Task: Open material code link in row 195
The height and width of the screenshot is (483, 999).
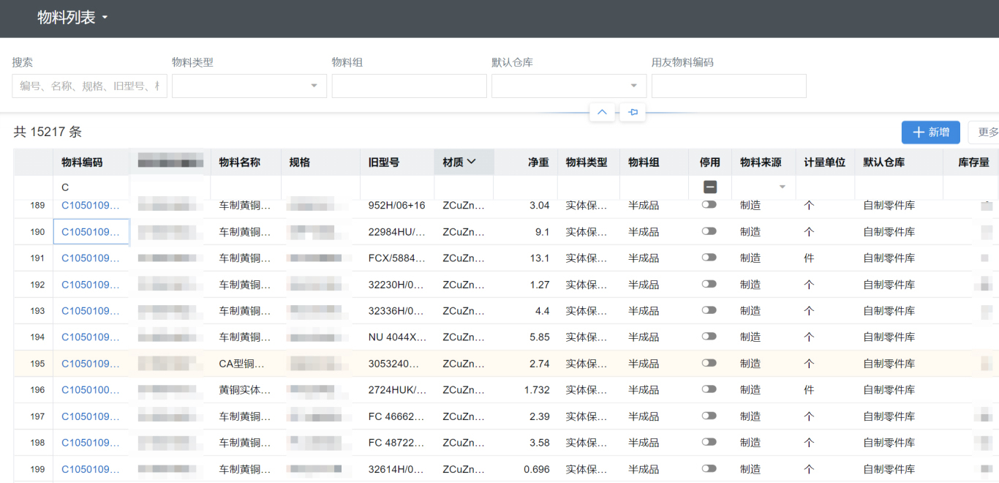Action: tap(91, 364)
